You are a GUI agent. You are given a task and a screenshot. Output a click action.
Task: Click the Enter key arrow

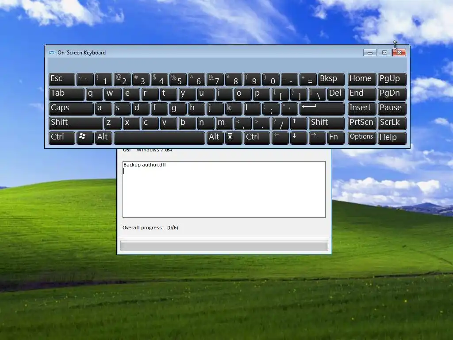322,108
